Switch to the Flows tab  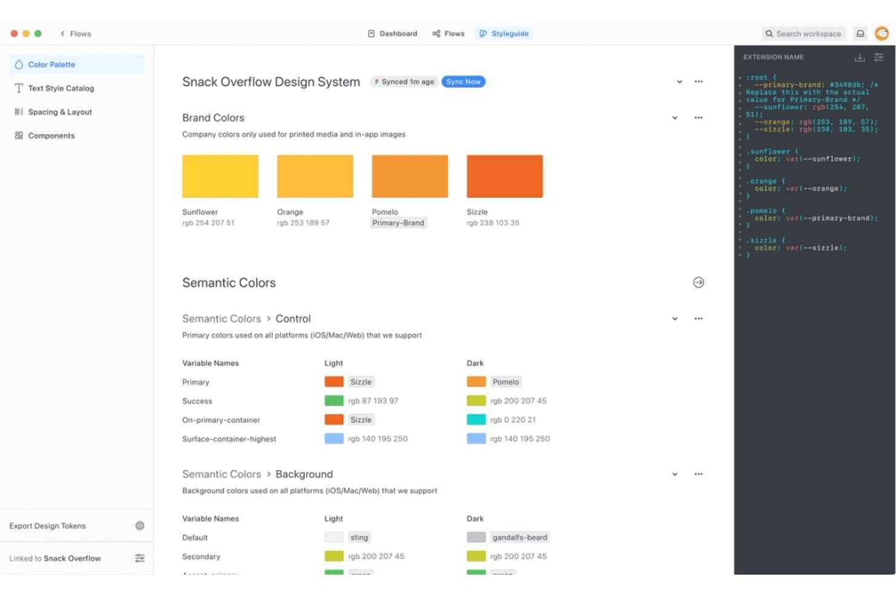pyautogui.click(x=449, y=34)
